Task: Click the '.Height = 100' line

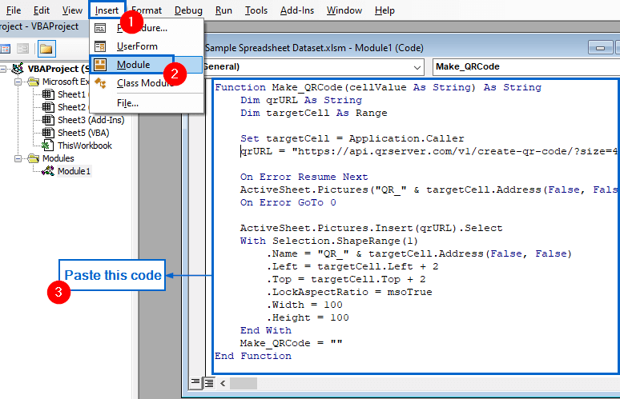Action: (x=308, y=317)
